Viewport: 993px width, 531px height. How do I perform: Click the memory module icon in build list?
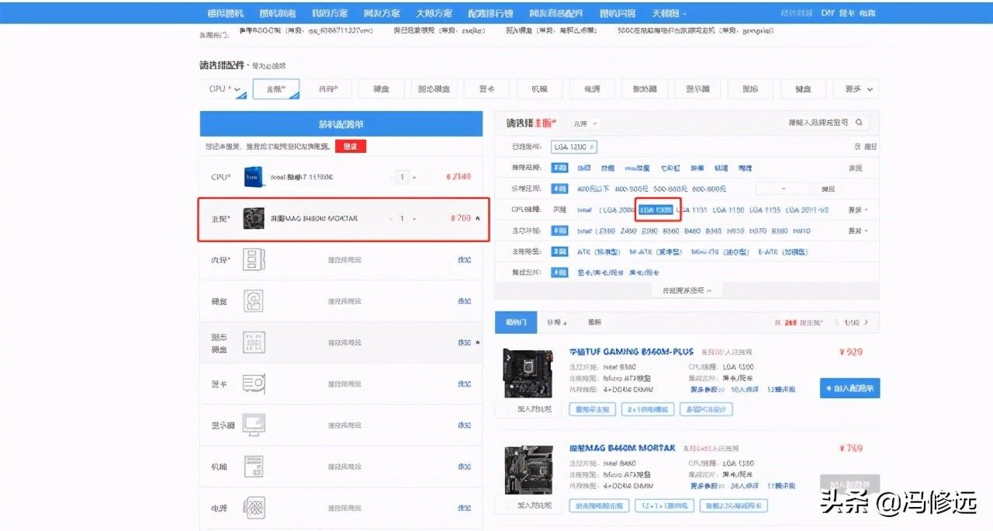[254, 260]
